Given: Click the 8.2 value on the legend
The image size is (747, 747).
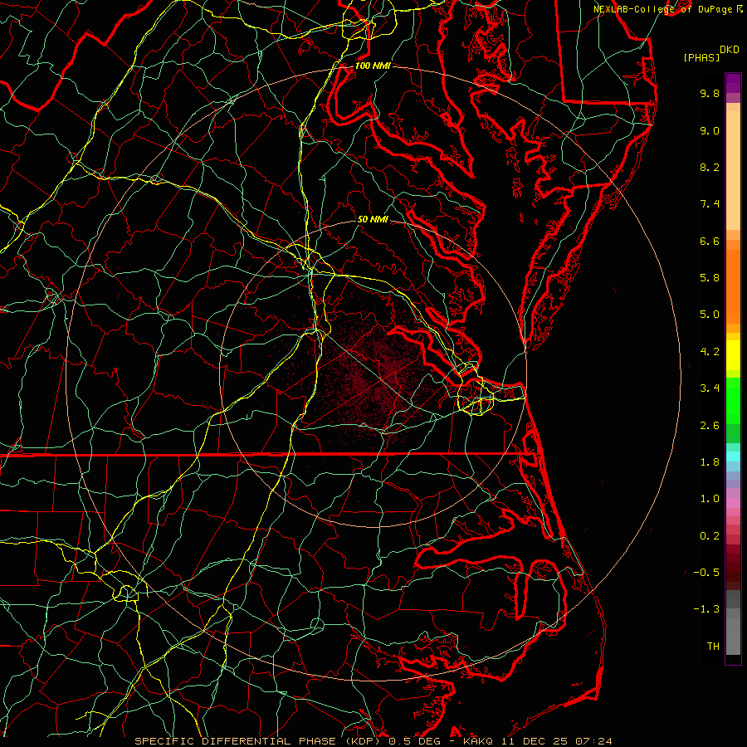Looking at the screenshot, I should 710,167.
